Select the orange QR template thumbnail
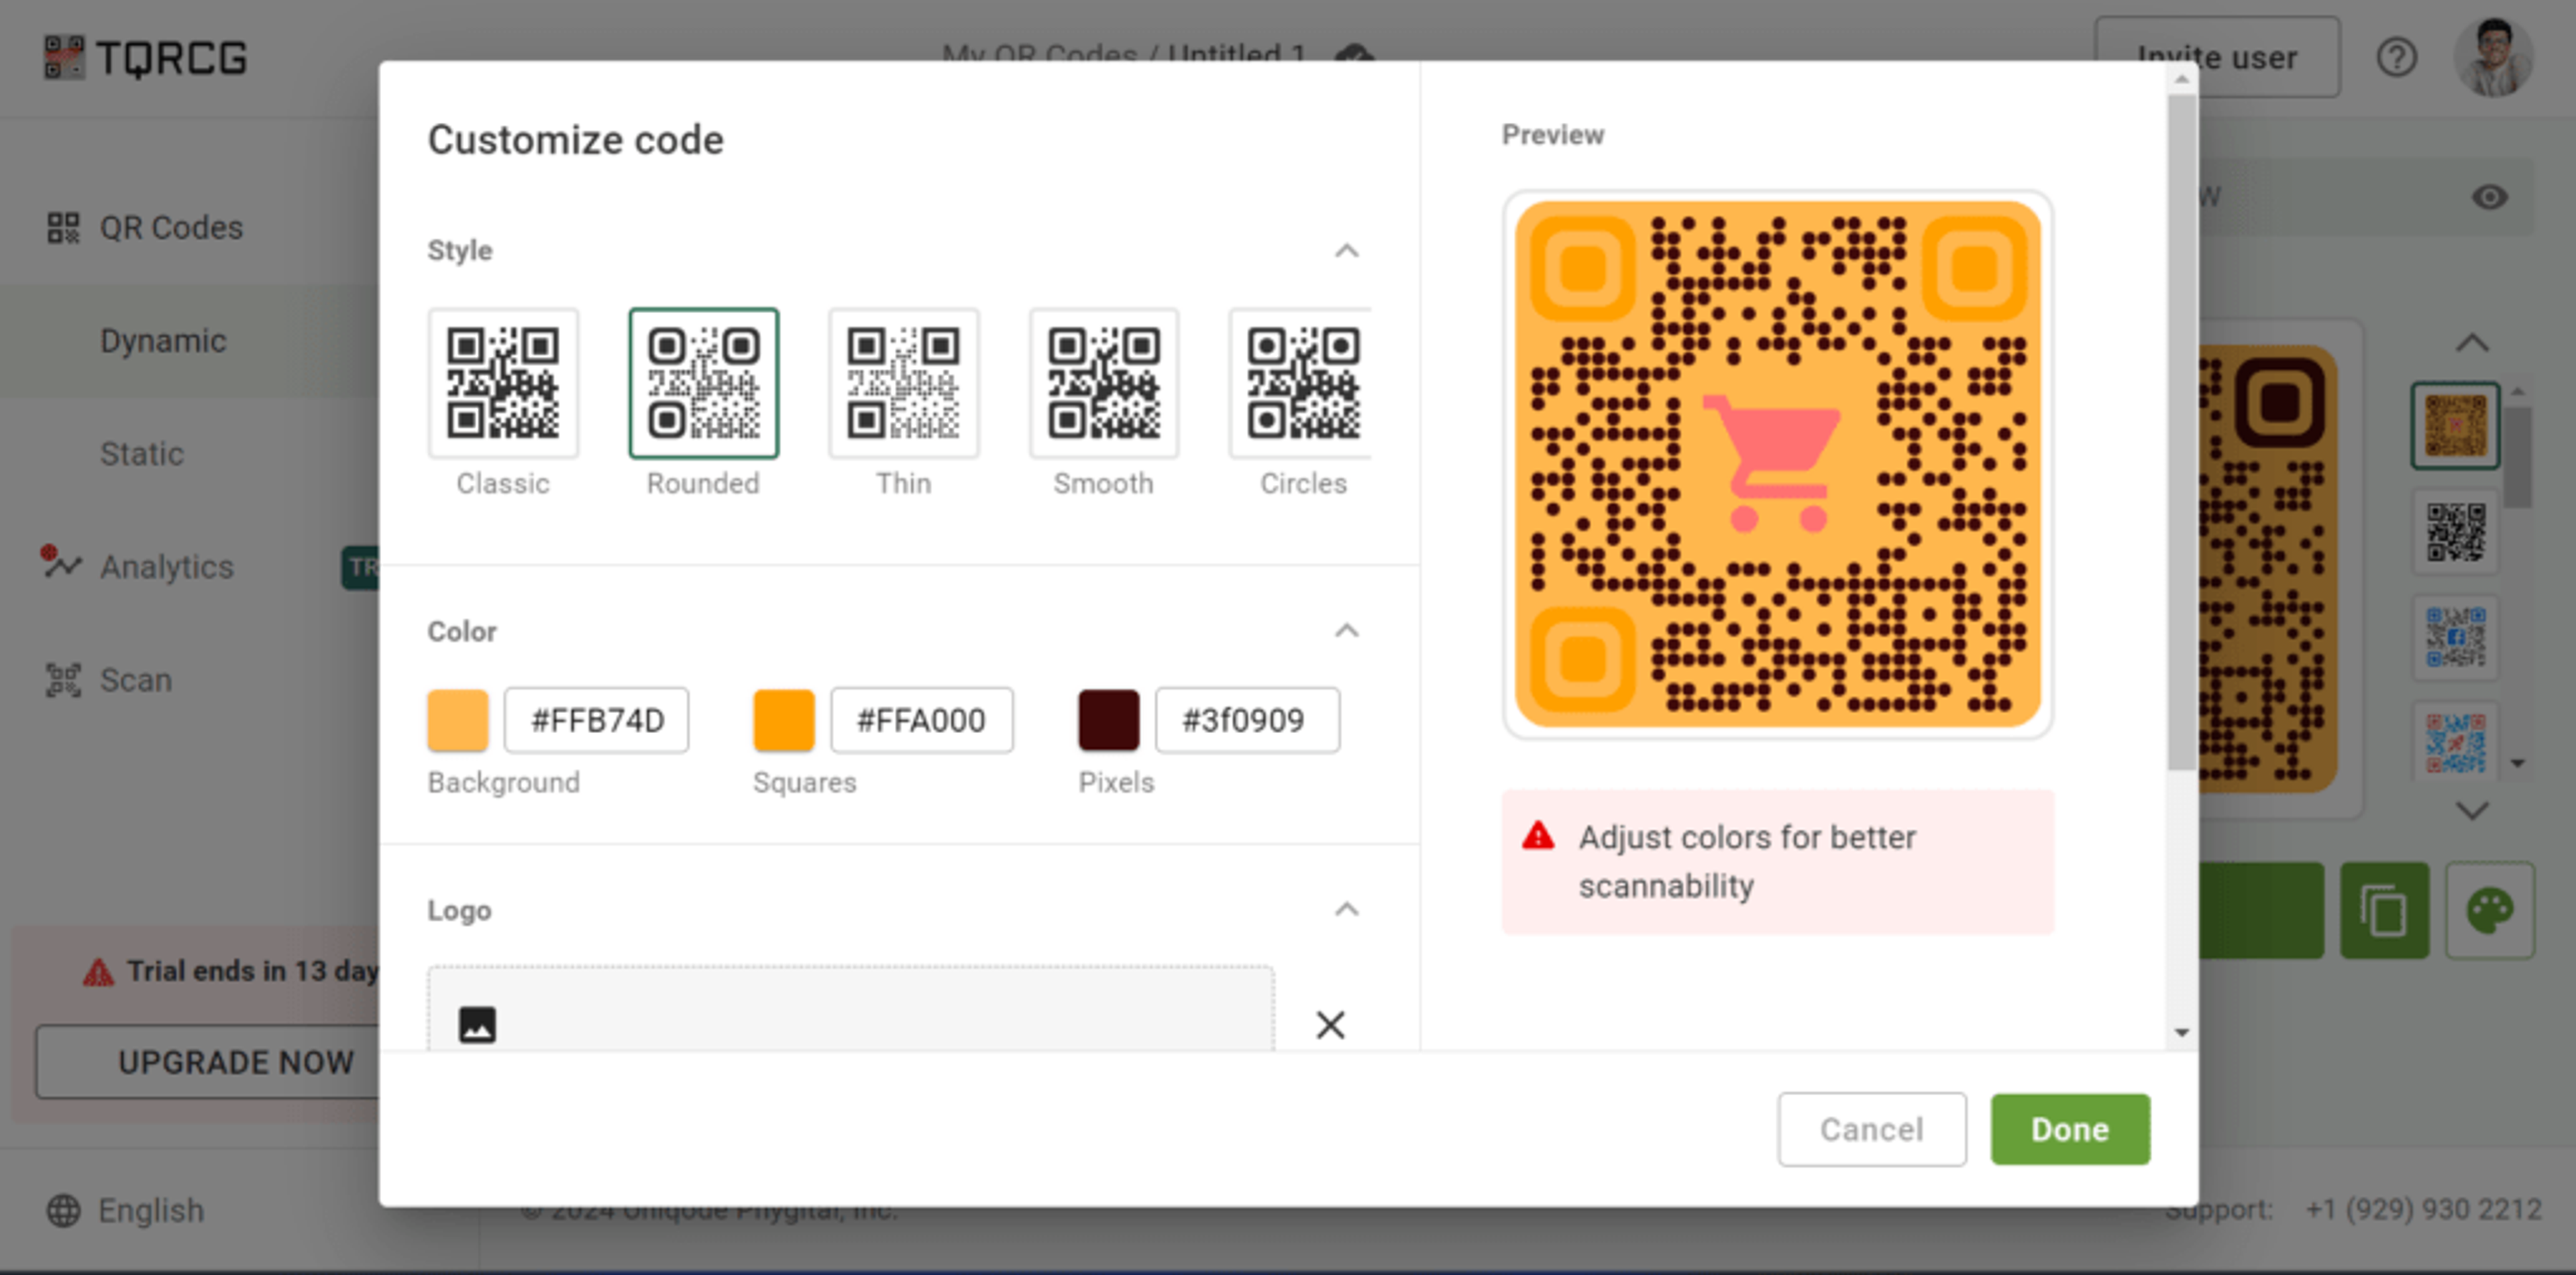2576x1275 pixels. coord(2455,425)
